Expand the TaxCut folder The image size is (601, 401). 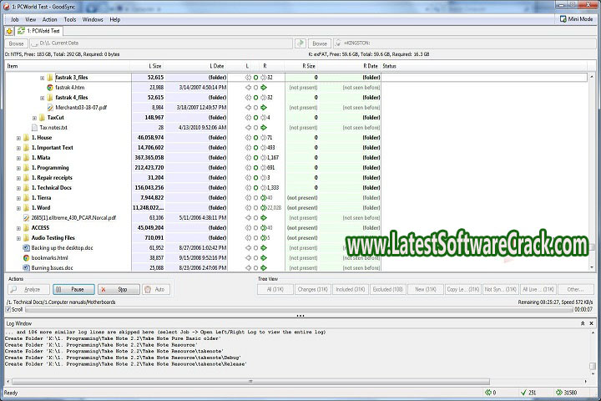34,118
